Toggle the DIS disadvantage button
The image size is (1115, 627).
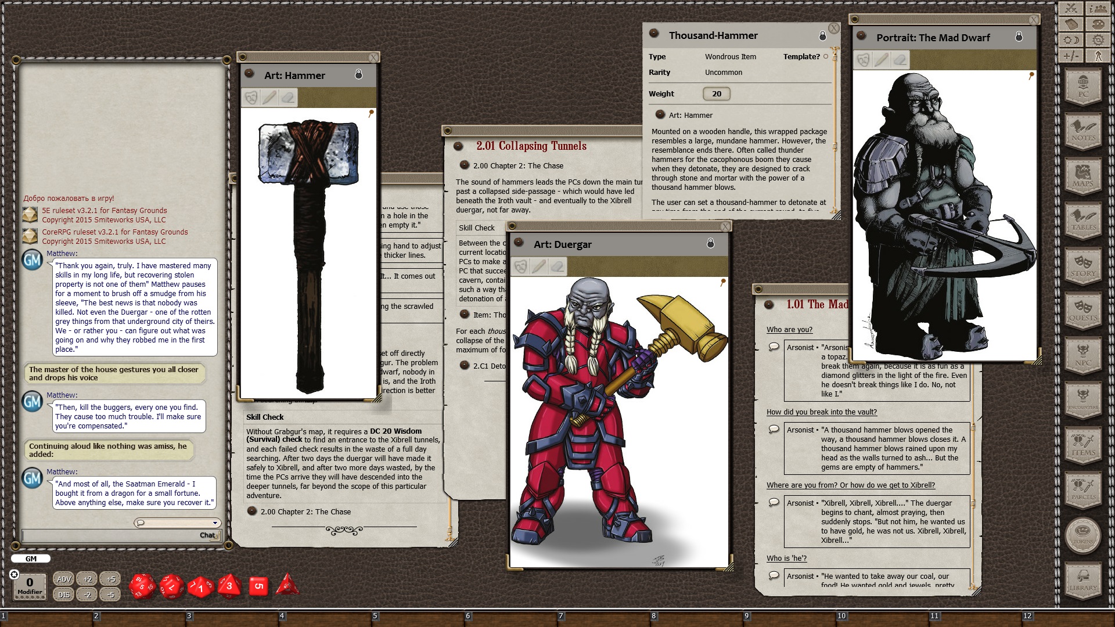[x=64, y=594]
